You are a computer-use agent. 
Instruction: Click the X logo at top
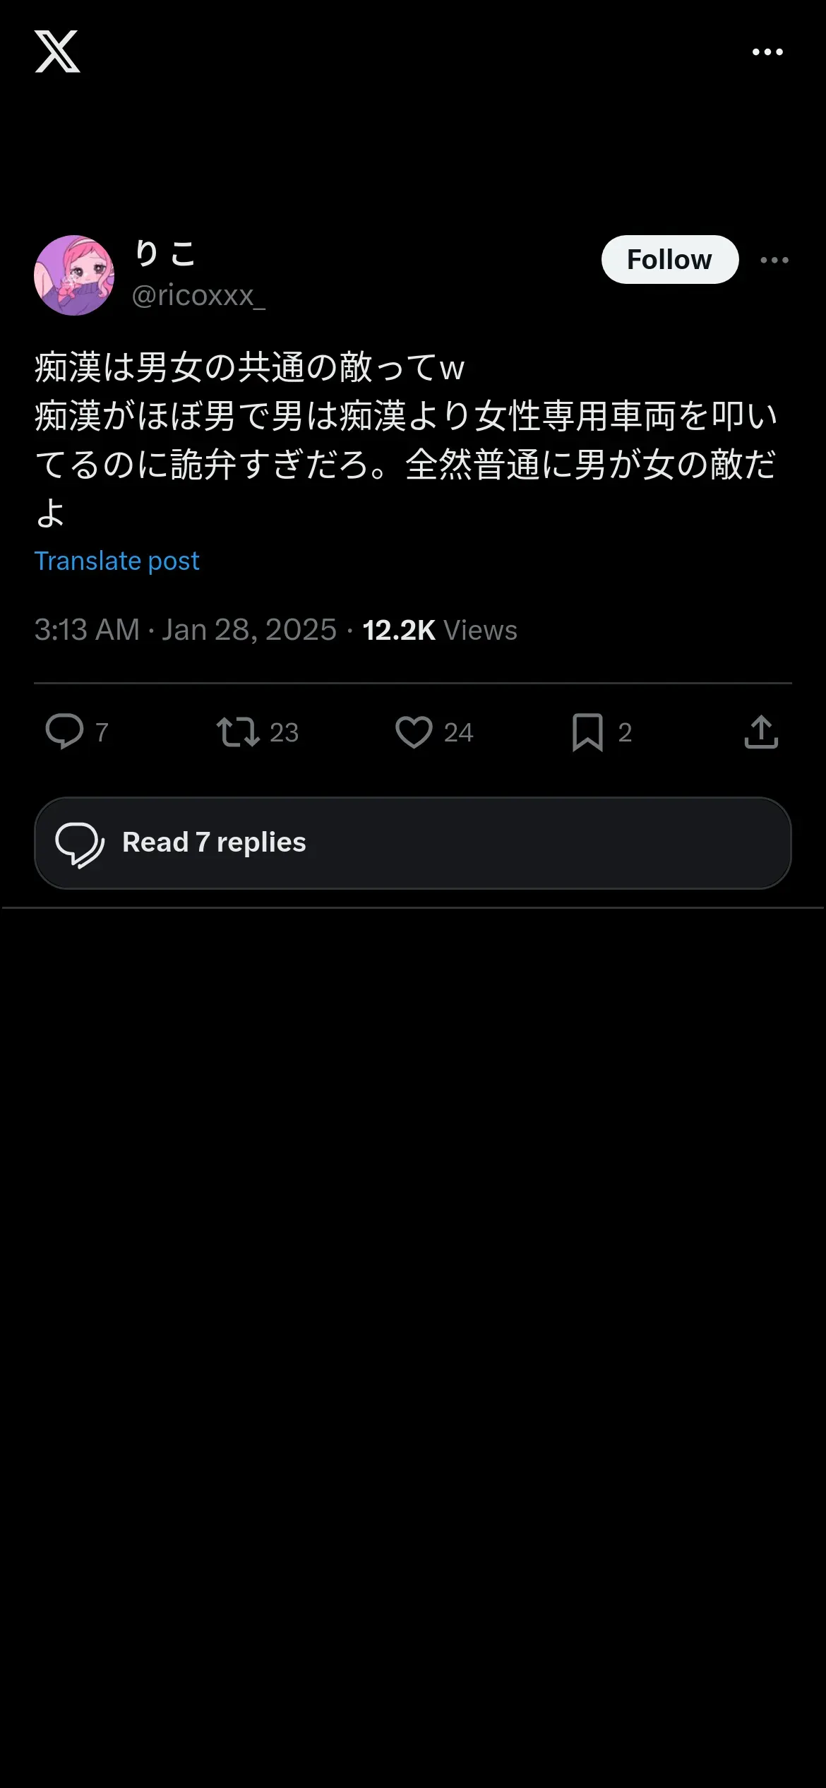pos(57,52)
